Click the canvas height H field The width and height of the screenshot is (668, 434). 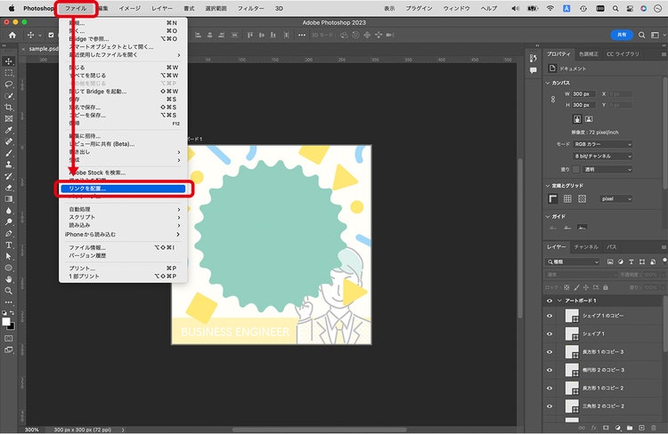point(583,105)
